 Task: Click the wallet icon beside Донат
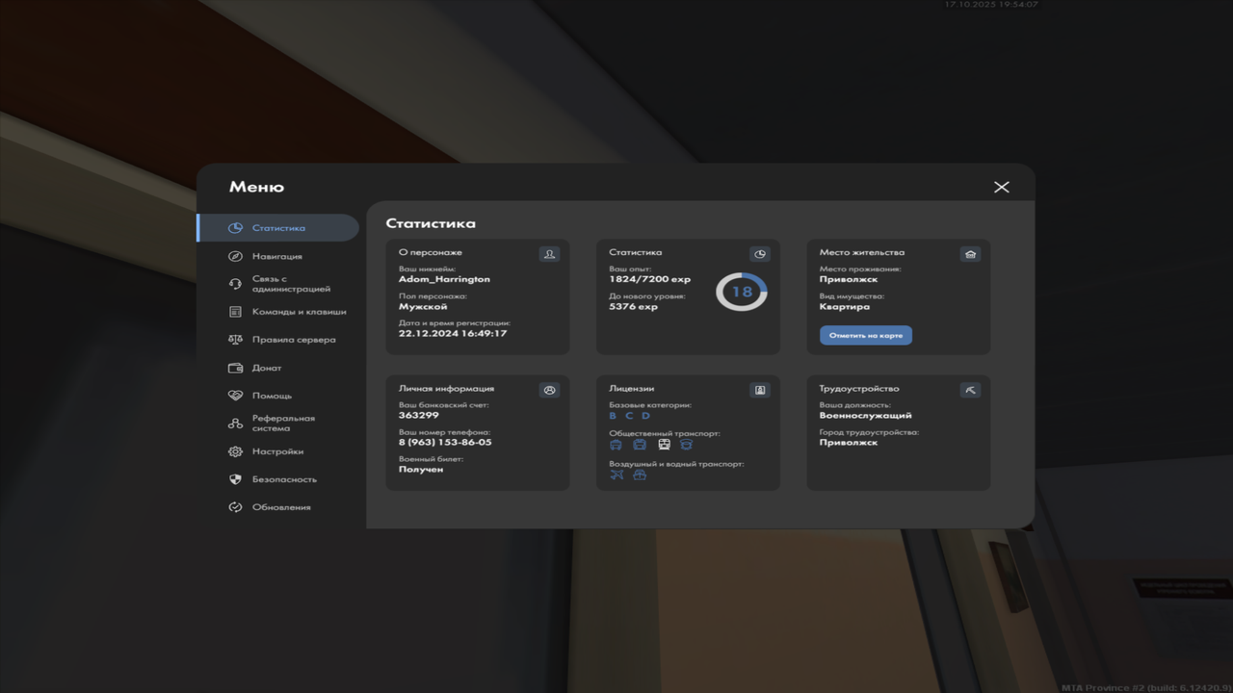[x=235, y=368]
